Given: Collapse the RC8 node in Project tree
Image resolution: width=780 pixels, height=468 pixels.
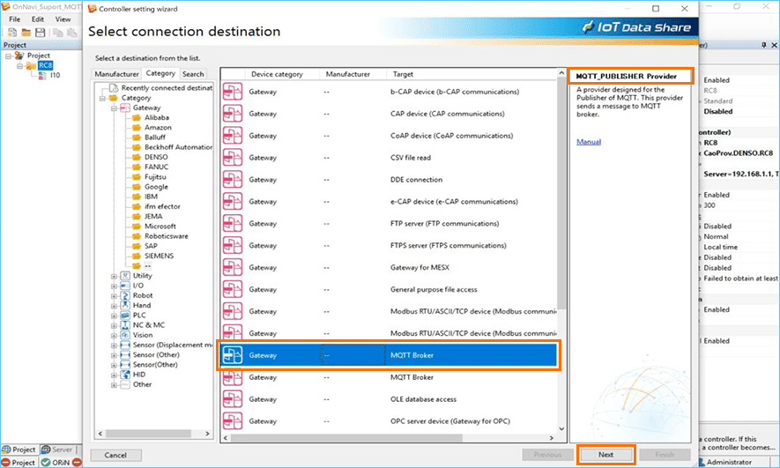Looking at the screenshot, I should [20, 65].
